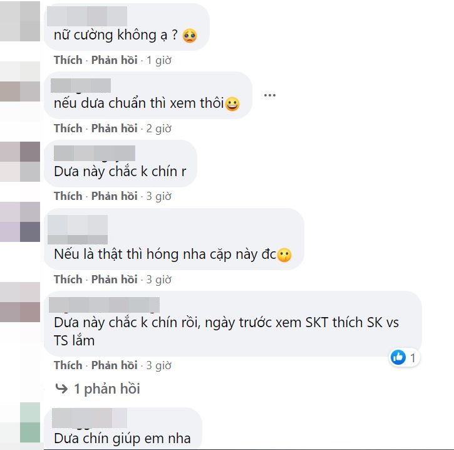Image resolution: width=454 pixels, height=450 pixels.
Task: Open the 2 giờ comment timestamp
Action: click(x=159, y=128)
